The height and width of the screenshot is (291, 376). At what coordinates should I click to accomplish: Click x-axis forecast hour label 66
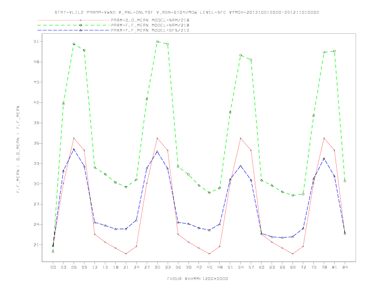click(282, 267)
